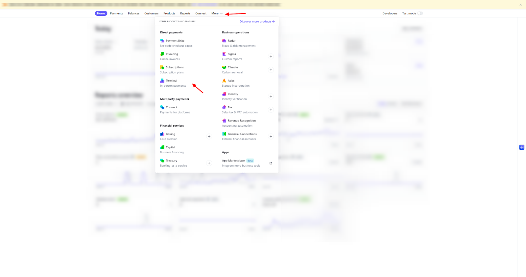This screenshot has width=526, height=277.
Task: Click 'No-code checkout pages' description
Action: (x=176, y=46)
